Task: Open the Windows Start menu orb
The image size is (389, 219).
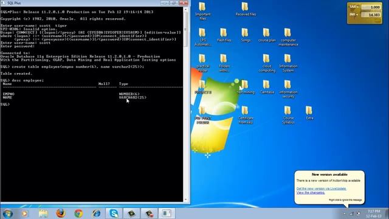Action: click(x=8, y=214)
